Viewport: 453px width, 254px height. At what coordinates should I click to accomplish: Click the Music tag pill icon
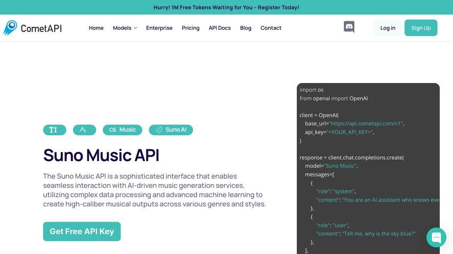tap(113, 130)
